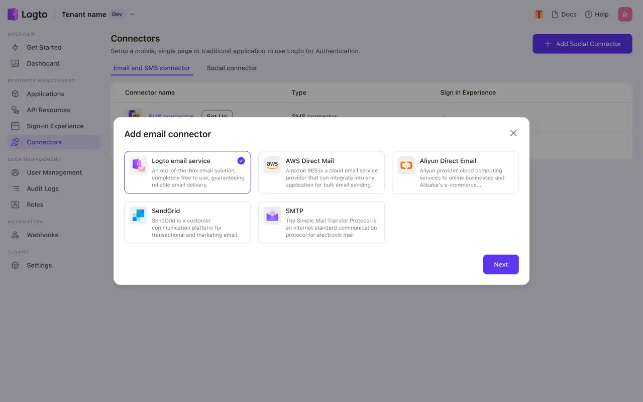643x402 pixels.
Task: Open the user avatar menu
Action: 625,14
